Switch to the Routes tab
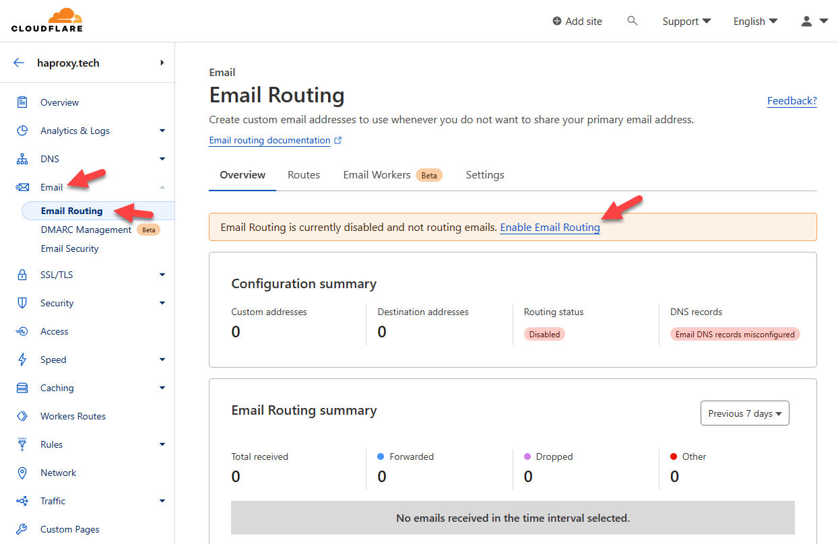Viewport: 838px width, 544px height. pyautogui.click(x=304, y=175)
